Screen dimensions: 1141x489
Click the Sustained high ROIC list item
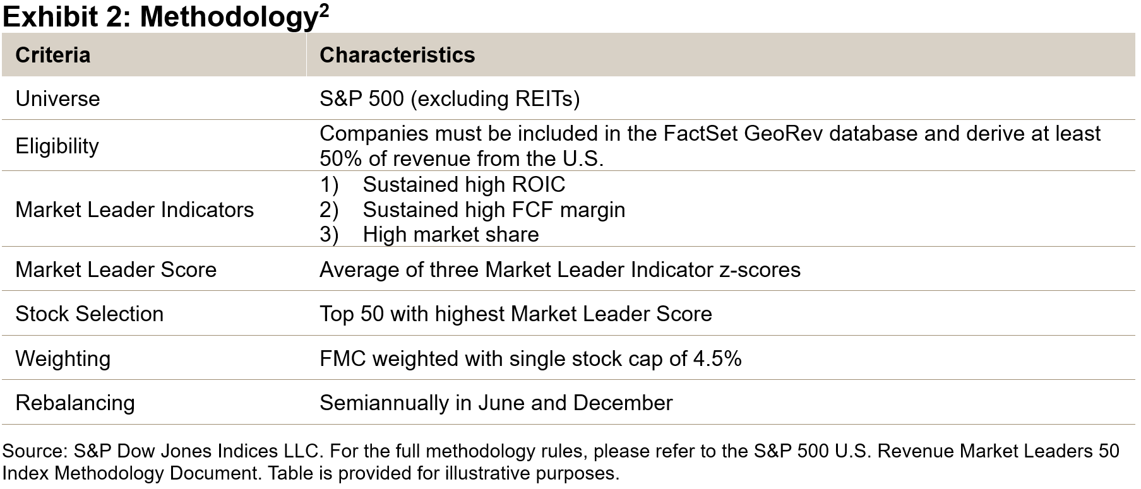point(463,185)
